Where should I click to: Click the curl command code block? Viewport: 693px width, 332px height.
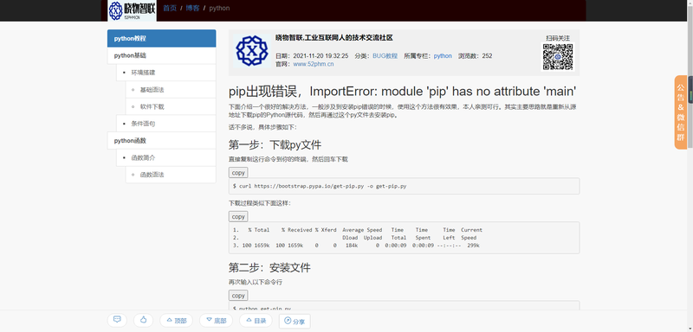[x=404, y=186]
